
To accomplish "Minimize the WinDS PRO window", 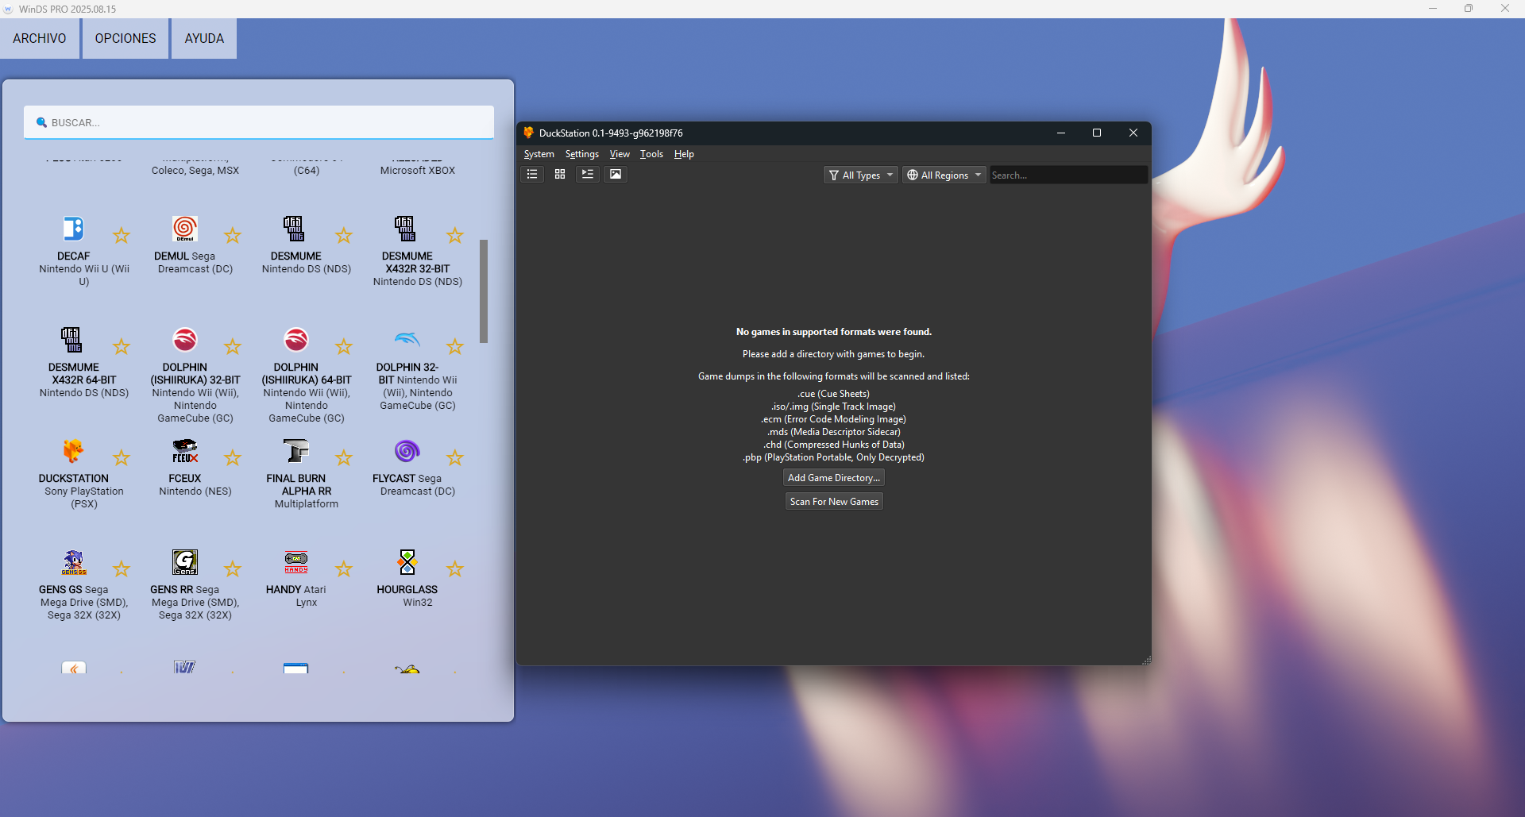I will pyautogui.click(x=1433, y=9).
